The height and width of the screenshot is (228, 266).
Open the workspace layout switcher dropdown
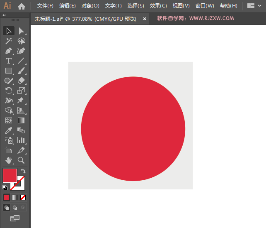pyautogui.click(x=254, y=6)
